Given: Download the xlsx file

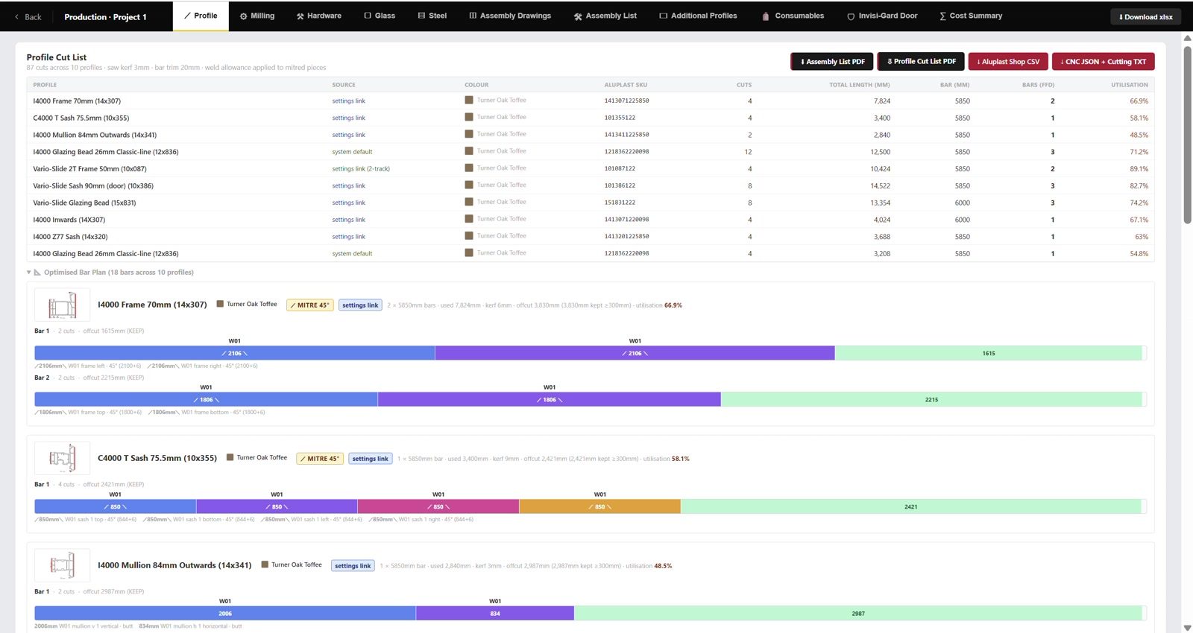Looking at the screenshot, I should click(1145, 17).
